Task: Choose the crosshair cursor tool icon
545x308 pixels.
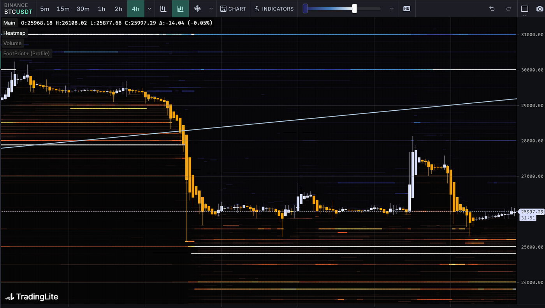Action: pyautogui.click(x=197, y=9)
